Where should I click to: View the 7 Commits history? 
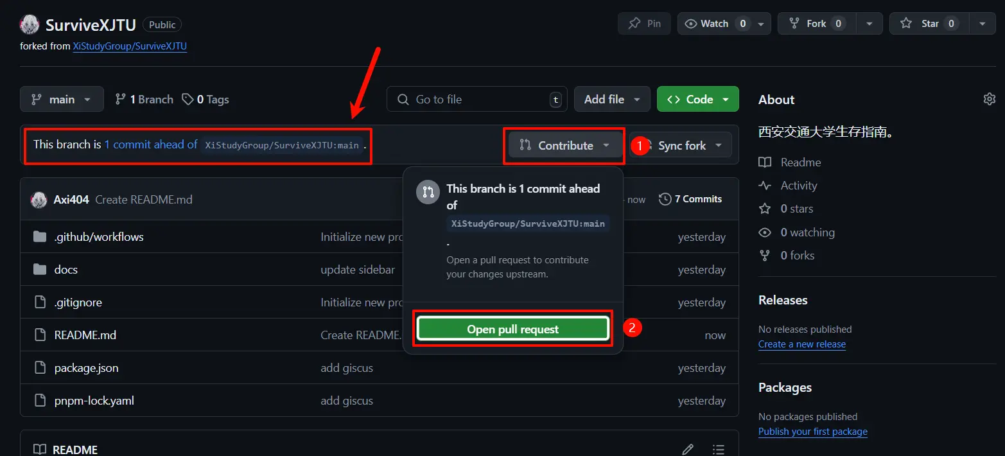point(690,199)
